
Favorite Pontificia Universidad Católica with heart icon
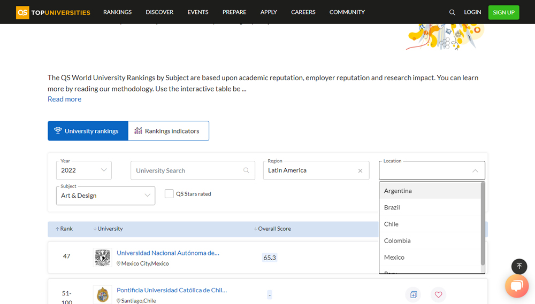click(439, 294)
